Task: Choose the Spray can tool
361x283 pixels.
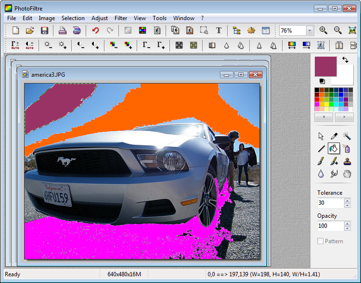Action: pyautogui.click(x=347, y=149)
